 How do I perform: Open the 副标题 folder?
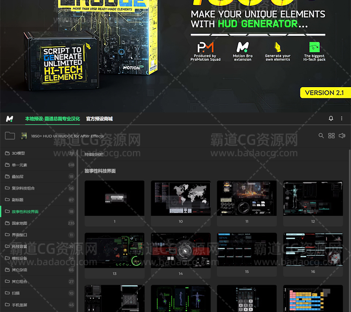coord(38,200)
